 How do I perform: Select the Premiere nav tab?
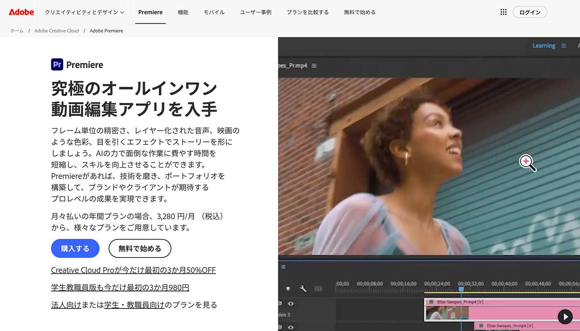[x=150, y=12]
